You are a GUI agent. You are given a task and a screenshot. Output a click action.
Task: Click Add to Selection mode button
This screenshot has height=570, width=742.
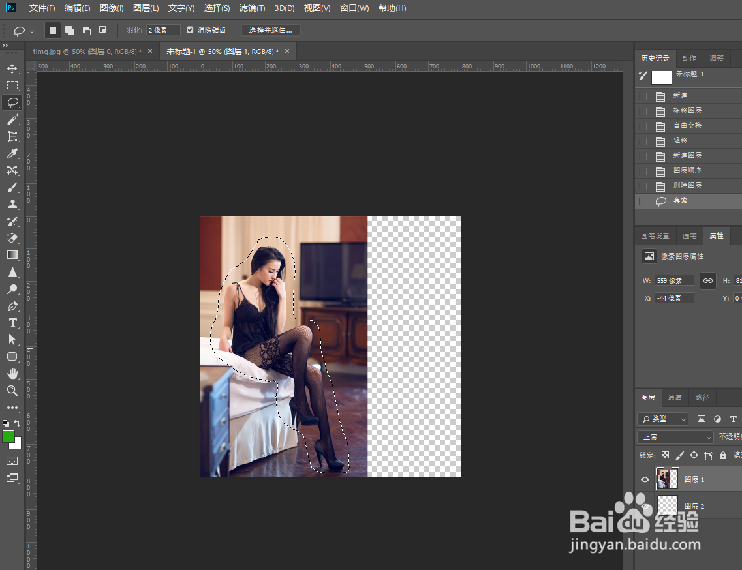tap(70, 31)
